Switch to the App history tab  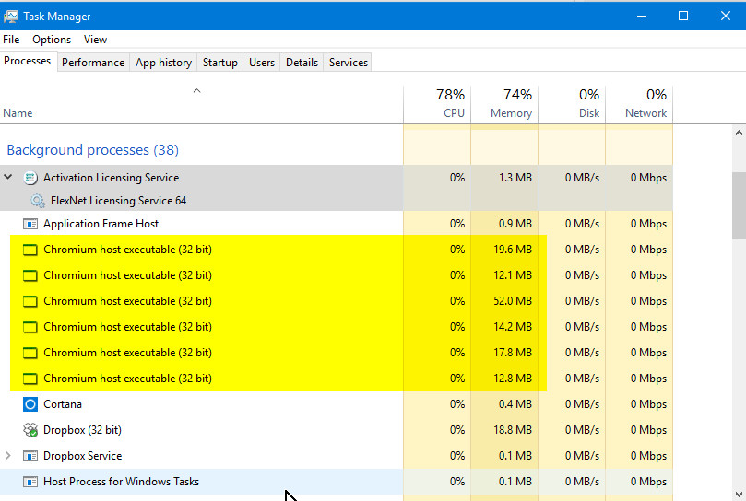[163, 63]
